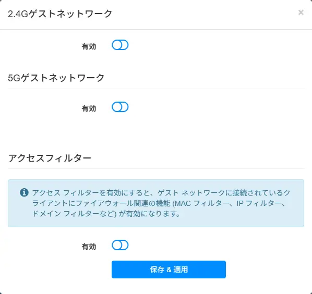Click the info icon in the blue notice
Image resolution: width=312 pixels, height=294 pixels.
[24, 192]
